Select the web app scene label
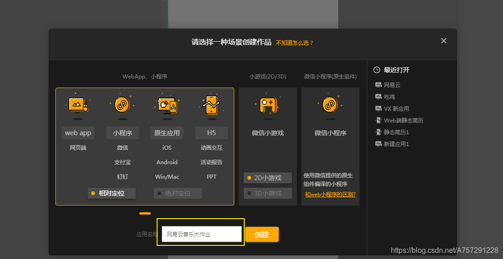503x259 pixels. tap(78, 133)
